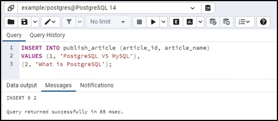The height and width of the screenshot is (121, 278).
Task: Click the Explain query icon
Action: pos(176,22)
